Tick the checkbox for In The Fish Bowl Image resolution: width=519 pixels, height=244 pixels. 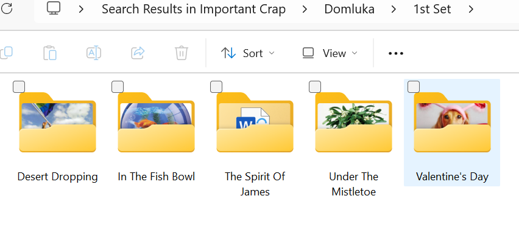[x=118, y=87]
